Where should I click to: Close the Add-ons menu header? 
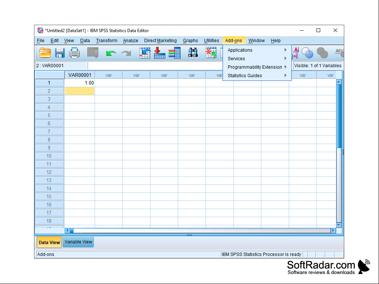coord(233,41)
